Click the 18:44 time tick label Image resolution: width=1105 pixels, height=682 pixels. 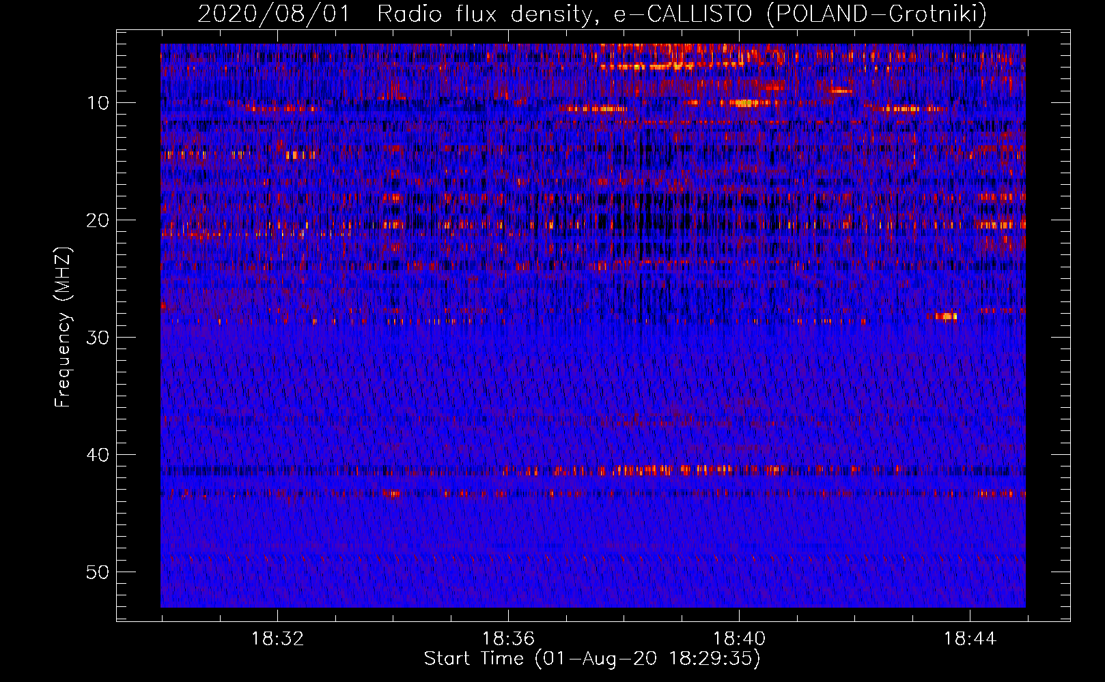click(970, 639)
